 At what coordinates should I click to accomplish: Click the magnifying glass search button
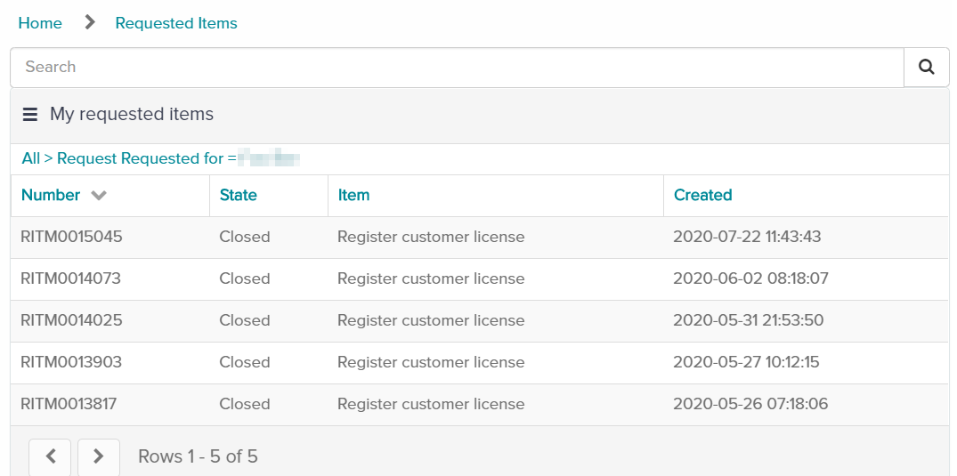(926, 67)
